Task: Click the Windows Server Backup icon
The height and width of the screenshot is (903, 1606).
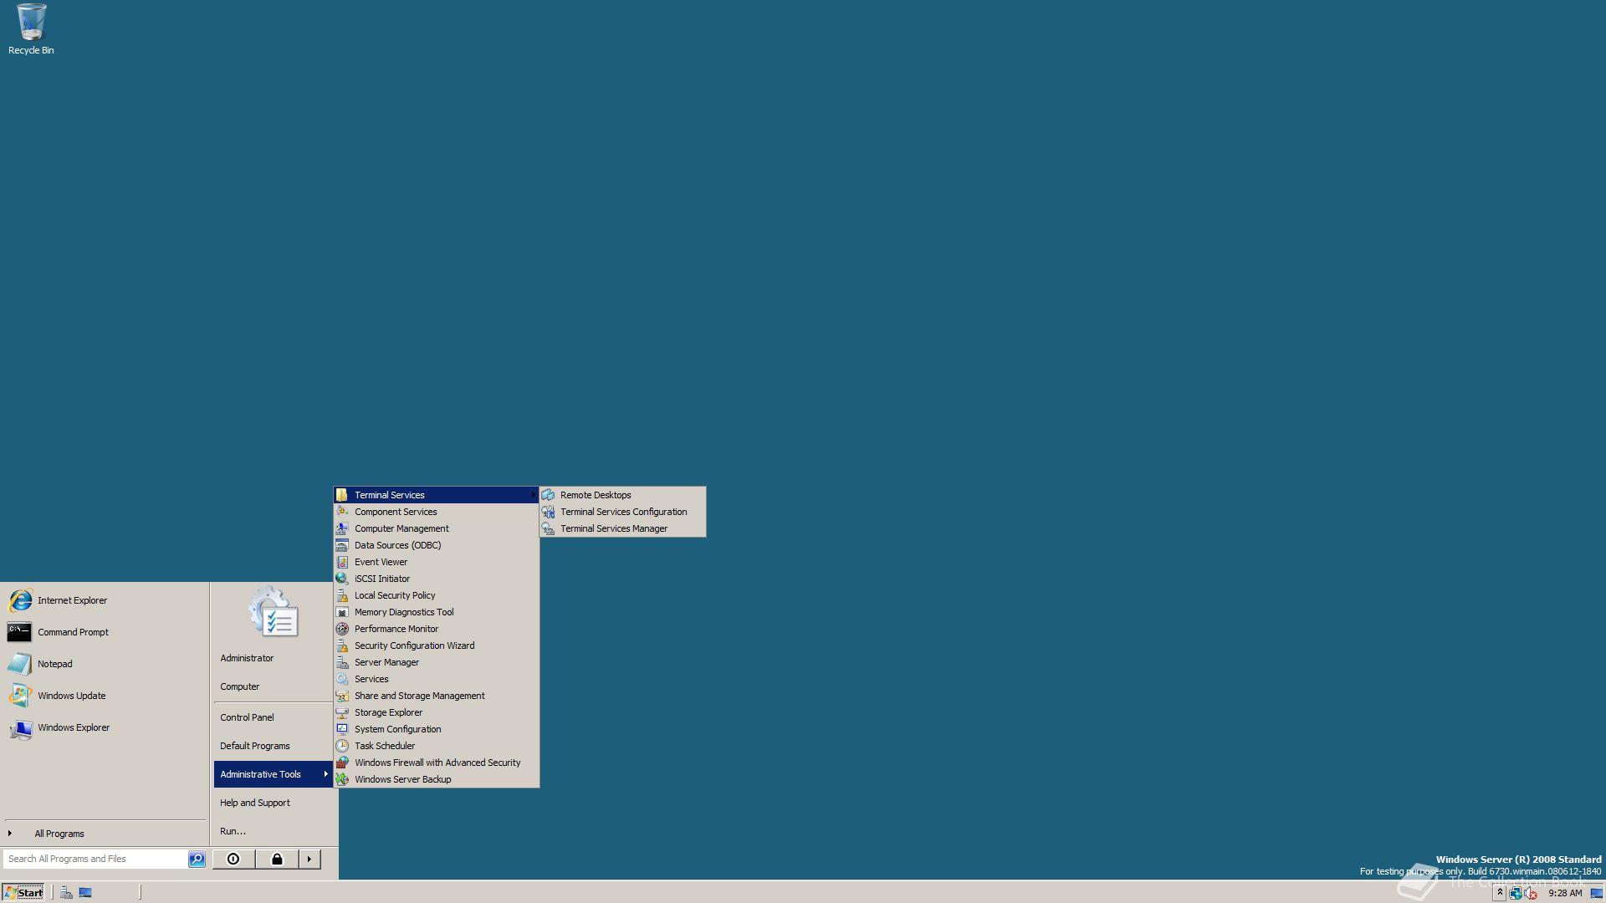Action: click(342, 779)
